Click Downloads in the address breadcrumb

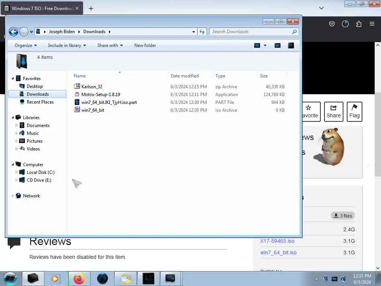point(94,32)
